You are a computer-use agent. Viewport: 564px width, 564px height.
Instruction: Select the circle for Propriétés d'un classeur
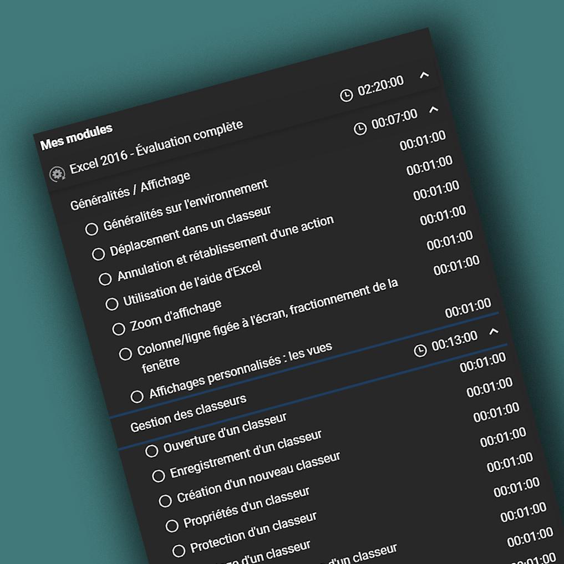point(172,526)
